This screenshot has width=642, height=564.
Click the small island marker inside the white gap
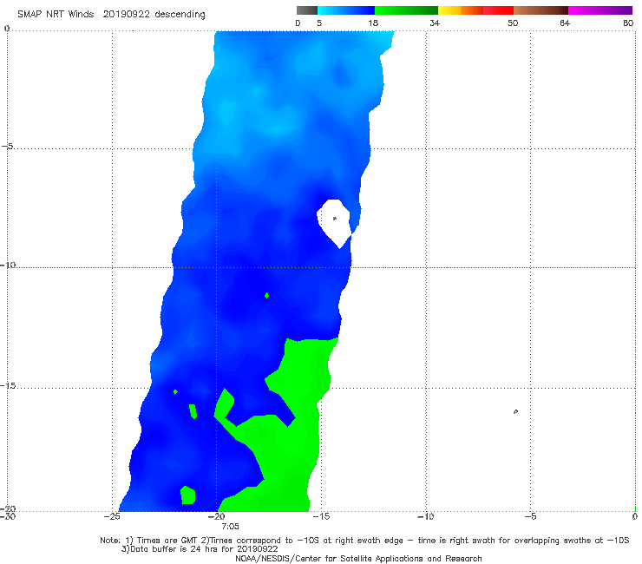[335, 219]
